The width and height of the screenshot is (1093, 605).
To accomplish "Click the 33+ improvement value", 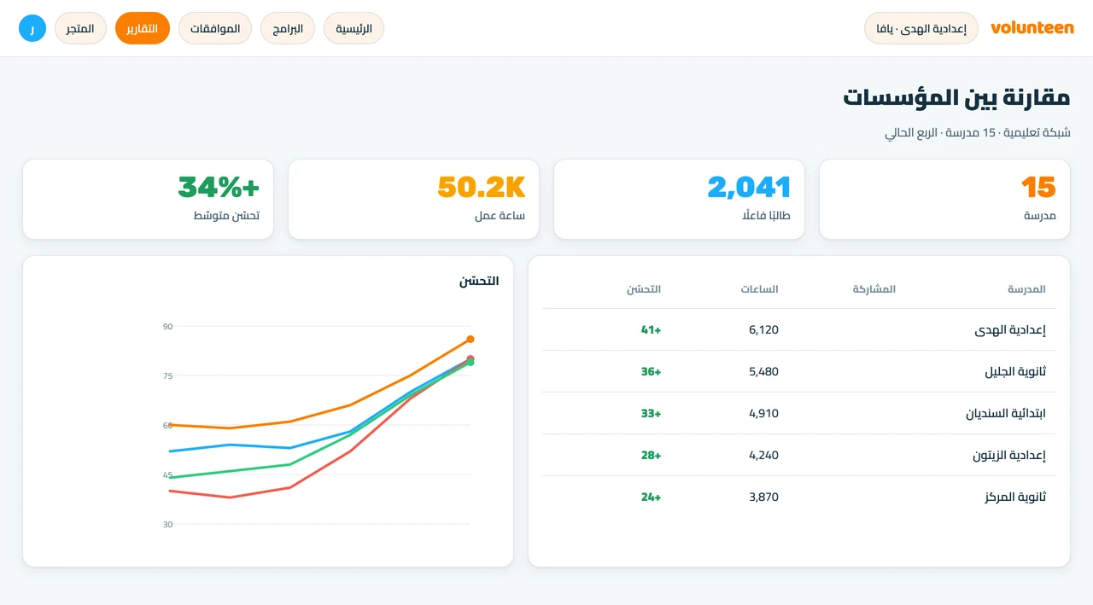I will pos(652,413).
